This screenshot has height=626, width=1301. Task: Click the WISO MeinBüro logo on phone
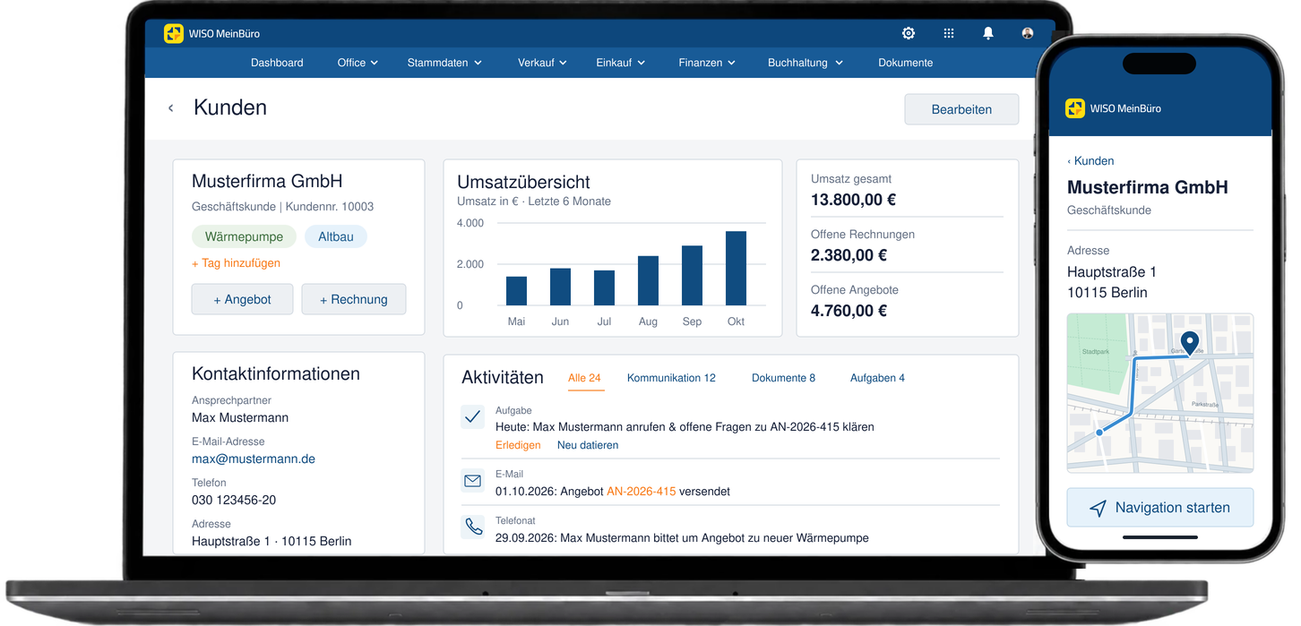(x=1113, y=108)
